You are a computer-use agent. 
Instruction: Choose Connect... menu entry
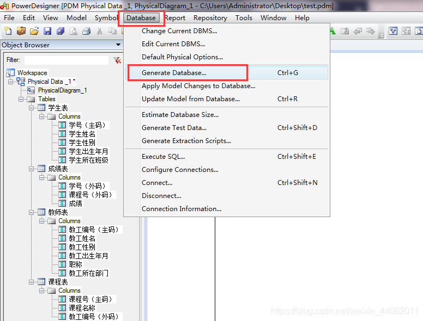click(227, 183)
